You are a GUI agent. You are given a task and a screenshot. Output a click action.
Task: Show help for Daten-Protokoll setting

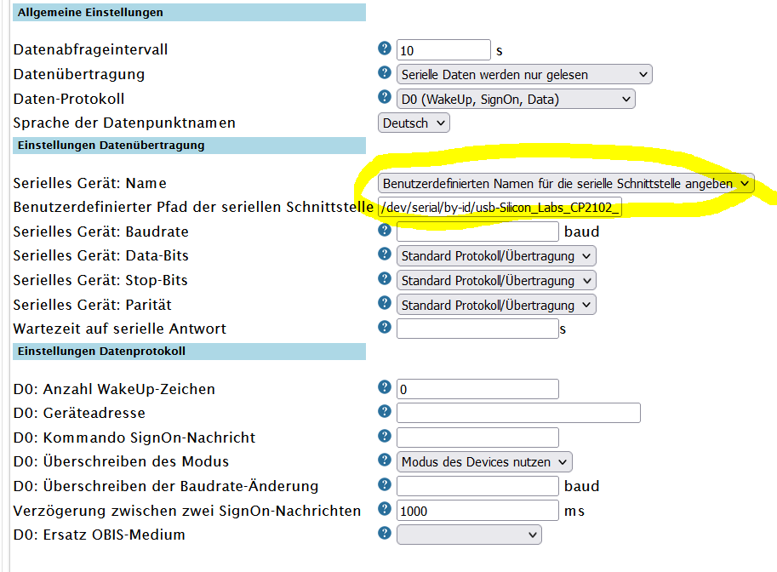[x=384, y=96]
